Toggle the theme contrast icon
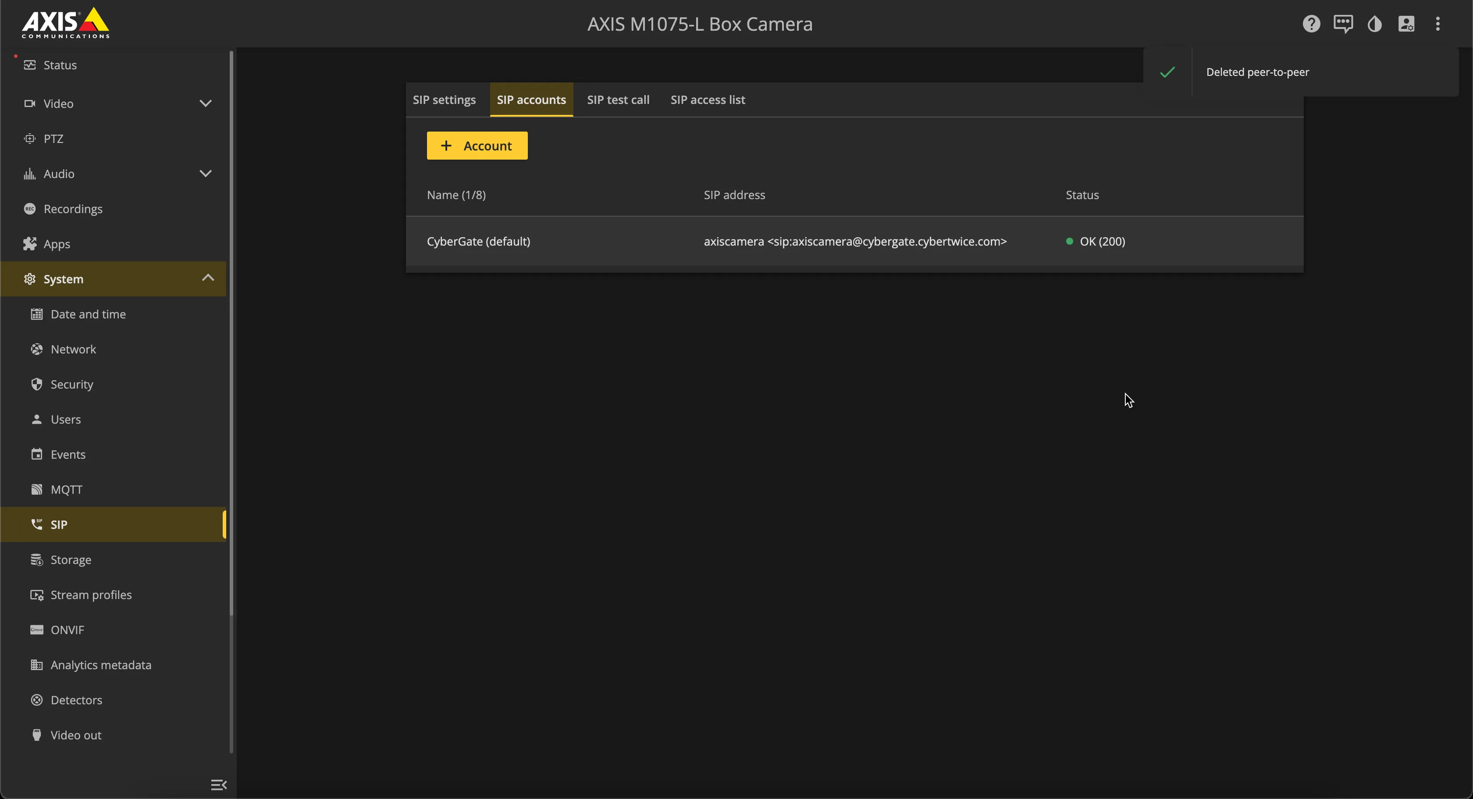Screen dimensions: 1473x799 click(x=1375, y=23)
